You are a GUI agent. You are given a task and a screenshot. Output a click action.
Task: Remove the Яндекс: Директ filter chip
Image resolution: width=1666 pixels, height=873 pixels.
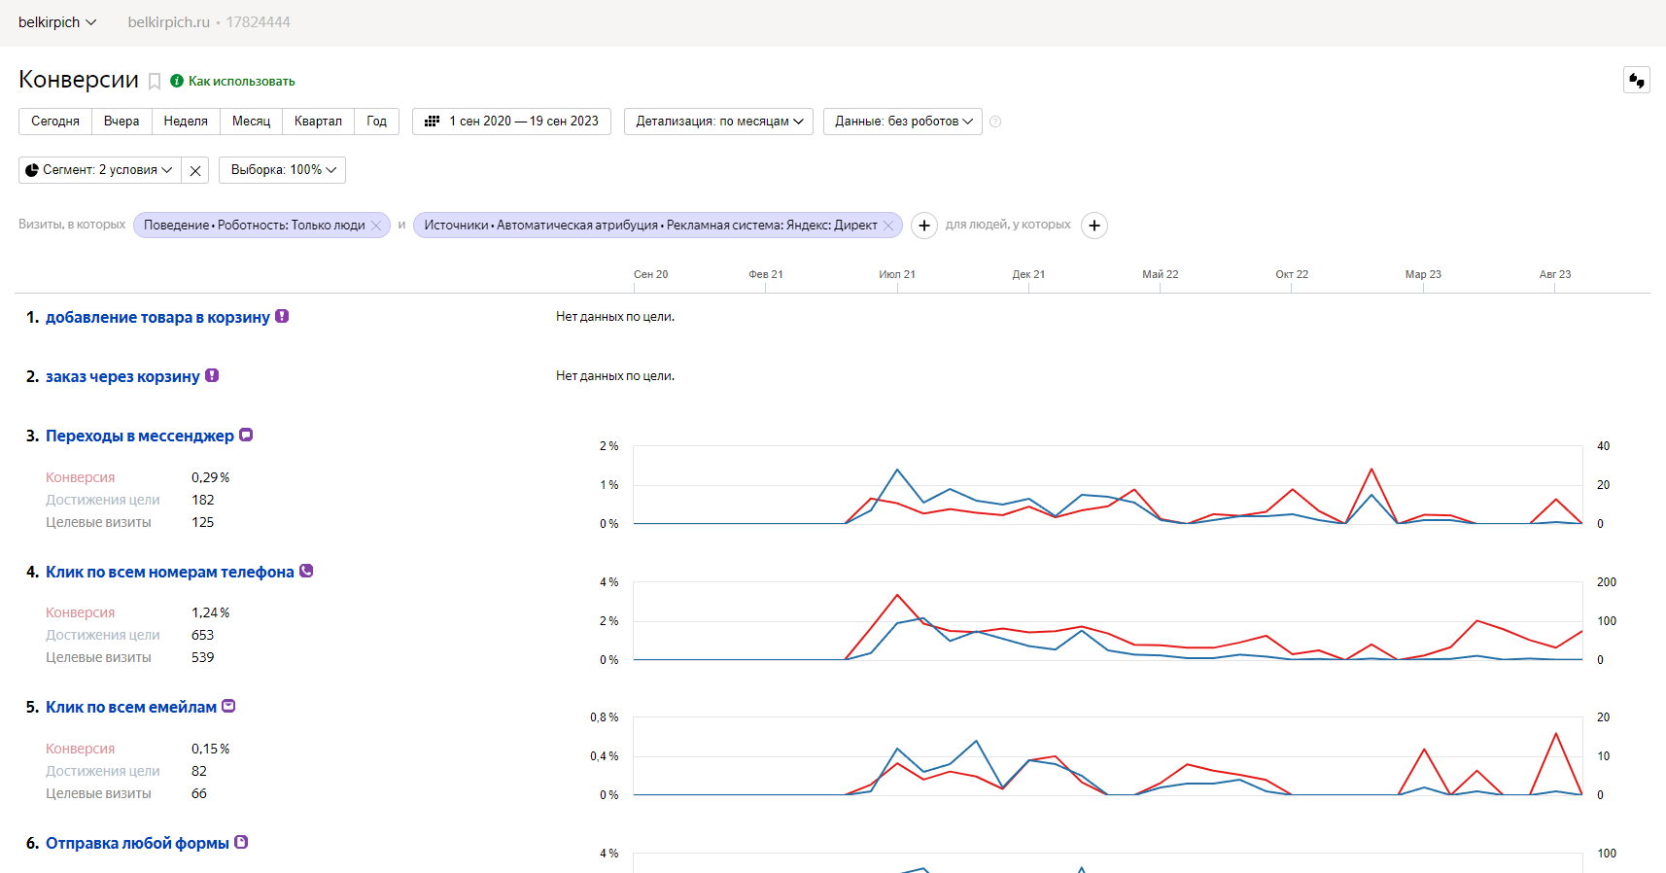pos(888,226)
